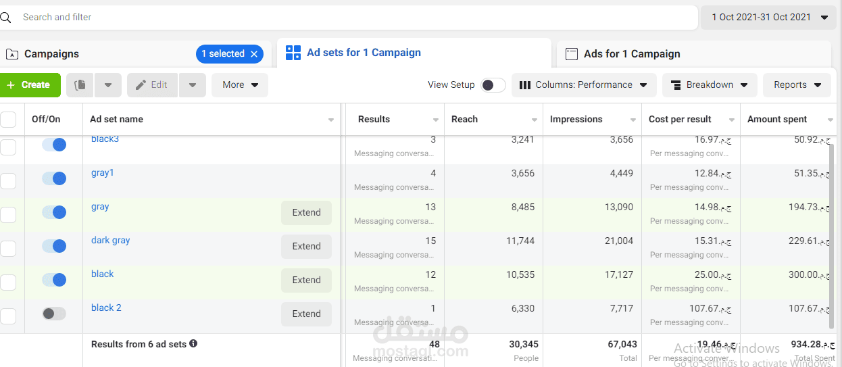The image size is (842, 367).
Task: Turn off the black ad set toggle
Action: (54, 280)
